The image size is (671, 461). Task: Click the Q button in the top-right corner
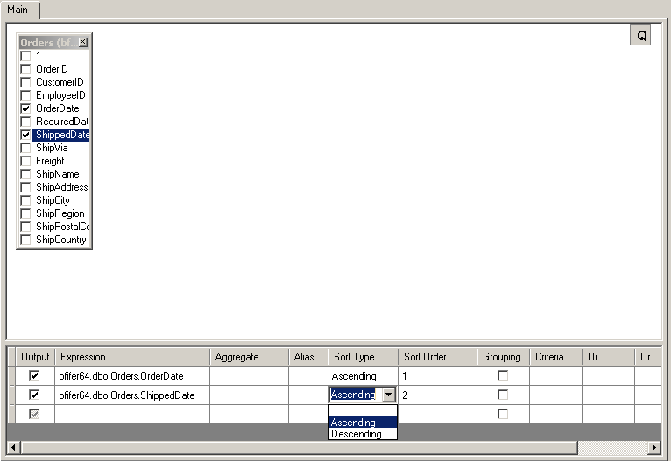tap(640, 35)
